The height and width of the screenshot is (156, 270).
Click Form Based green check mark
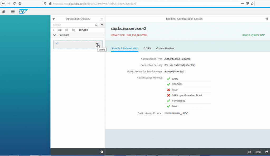pos(168,101)
